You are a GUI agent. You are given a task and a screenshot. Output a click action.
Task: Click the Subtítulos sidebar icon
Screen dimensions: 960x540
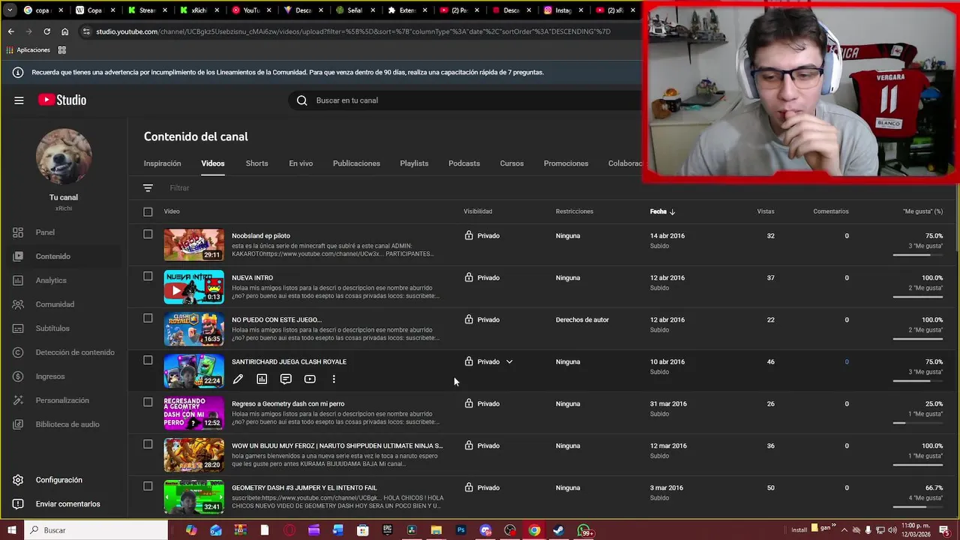(18, 328)
